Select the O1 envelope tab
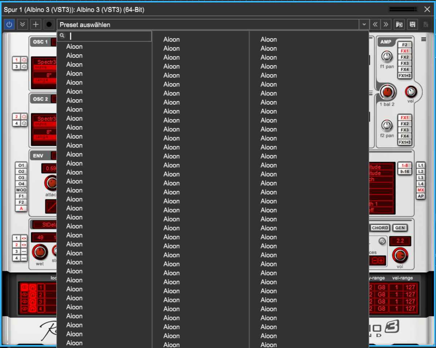The image size is (436, 348). pos(21,166)
